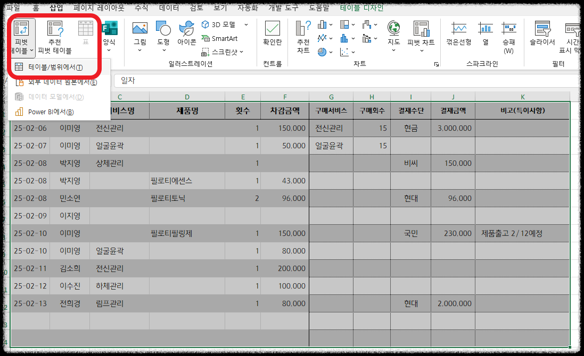Screen dimensions: 584x356
Task: Expand the 도형 dropdown arrow
Action: point(164,50)
